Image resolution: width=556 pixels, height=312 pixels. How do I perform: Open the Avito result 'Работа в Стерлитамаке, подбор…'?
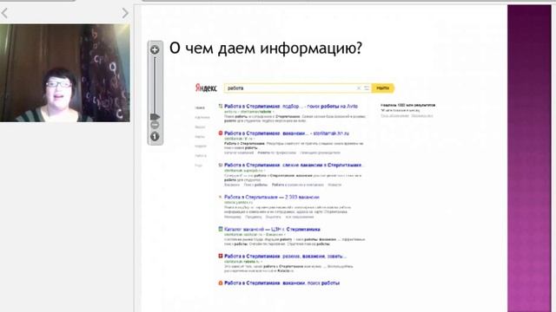[x=291, y=106]
